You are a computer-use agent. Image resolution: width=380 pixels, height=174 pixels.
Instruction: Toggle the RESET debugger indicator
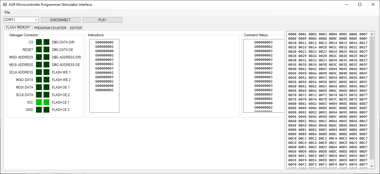[x=39, y=50]
